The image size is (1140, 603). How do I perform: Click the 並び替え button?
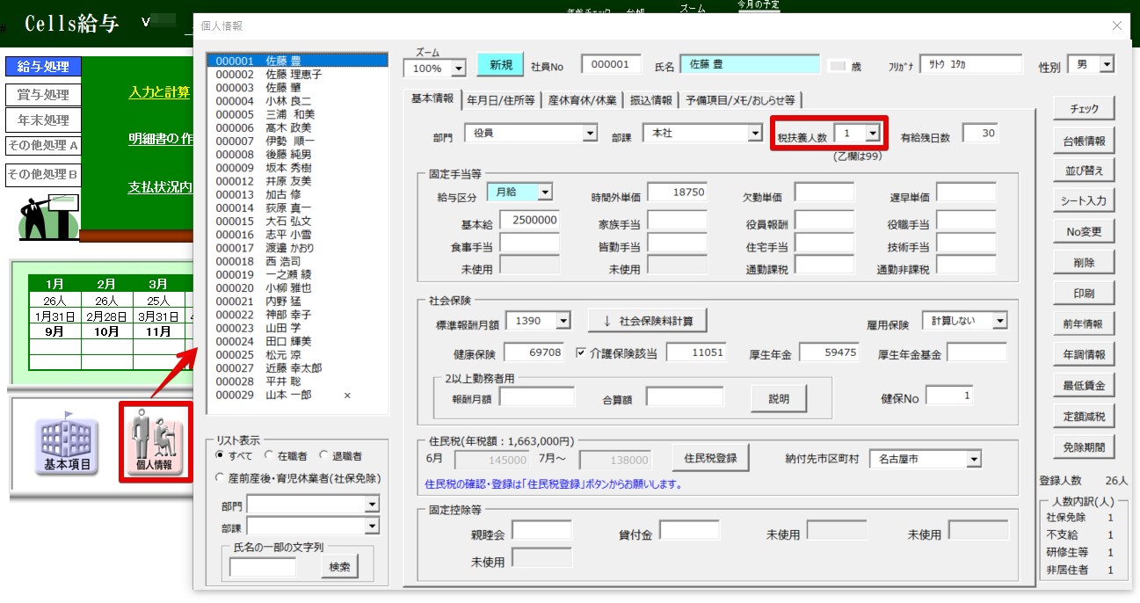[x=1084, y=170]
